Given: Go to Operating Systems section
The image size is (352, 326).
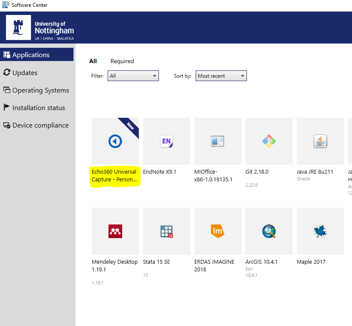Looking at the screenshot, I should 41,90.
